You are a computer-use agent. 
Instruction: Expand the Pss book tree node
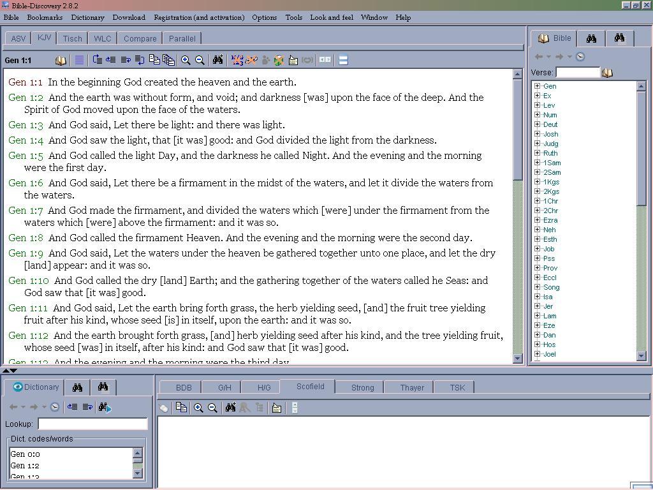[537, 258]
